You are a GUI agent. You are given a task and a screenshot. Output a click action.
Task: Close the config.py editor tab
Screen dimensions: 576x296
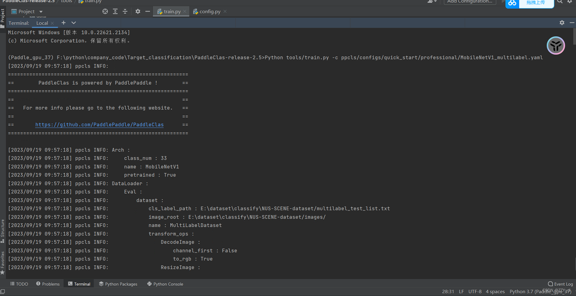[x=225, y=12]
